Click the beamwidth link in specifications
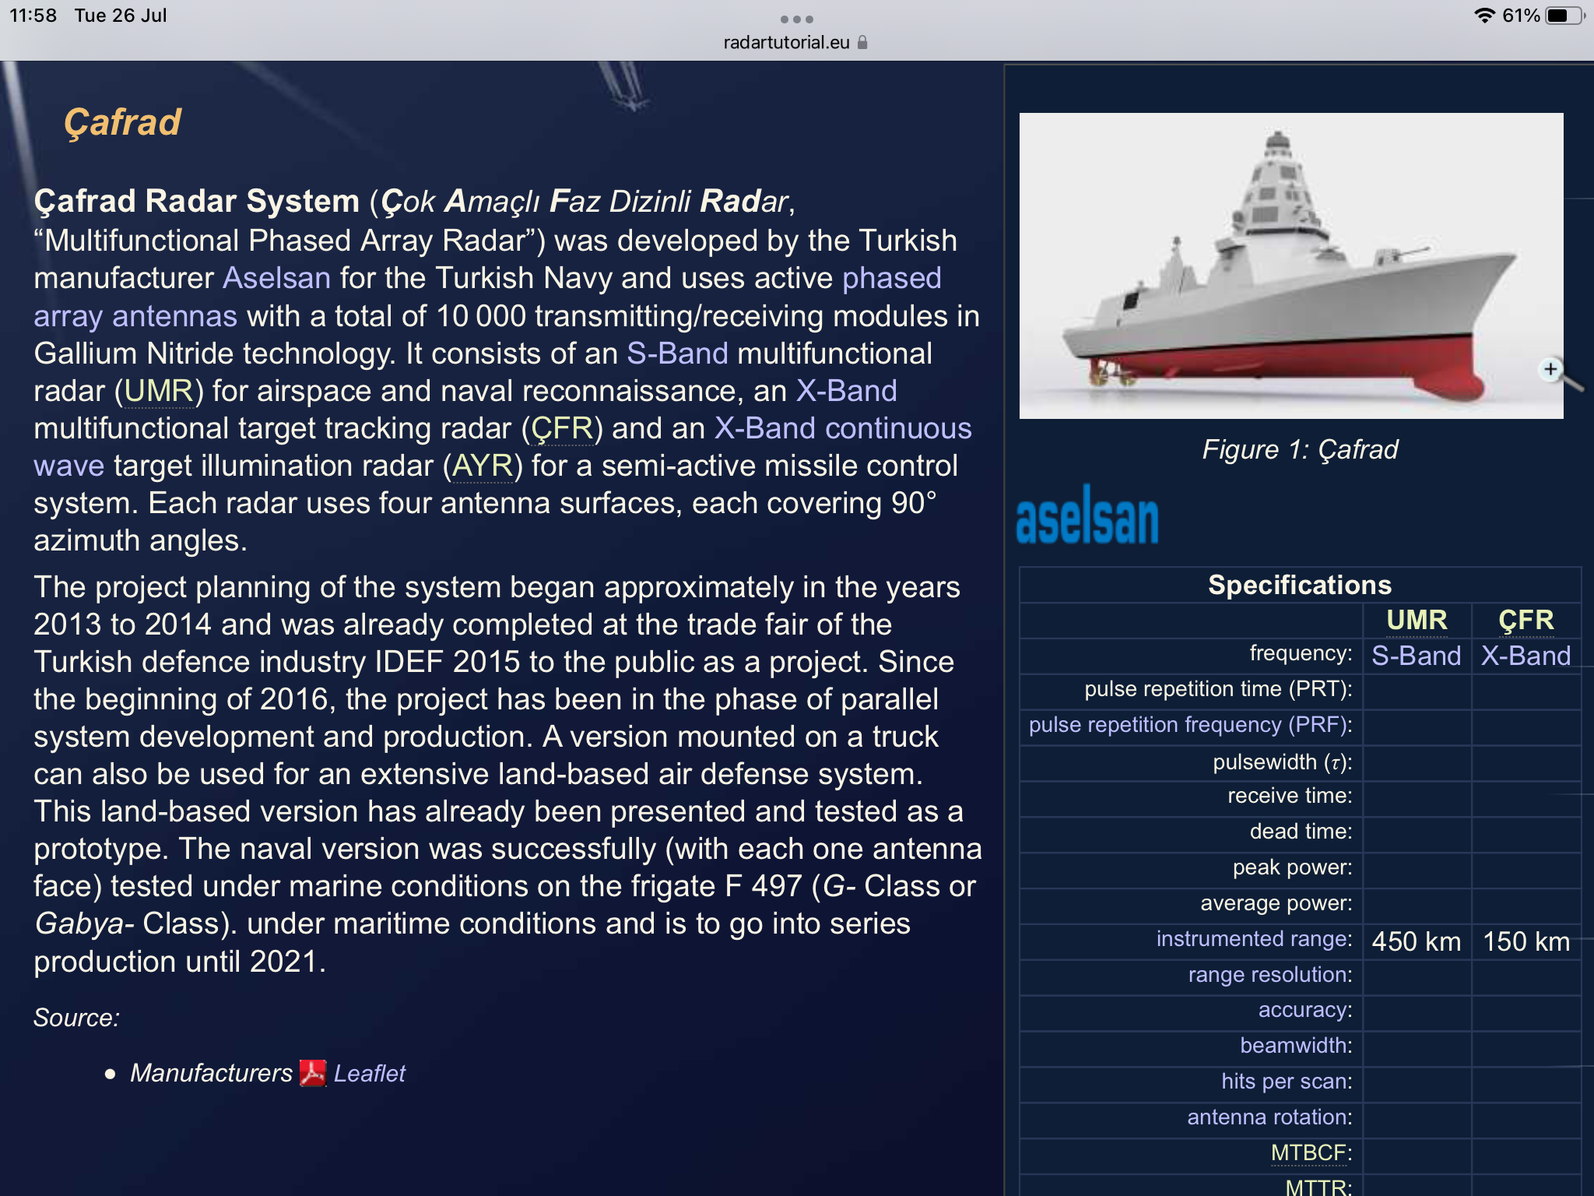 (x=1294, y=1046)
